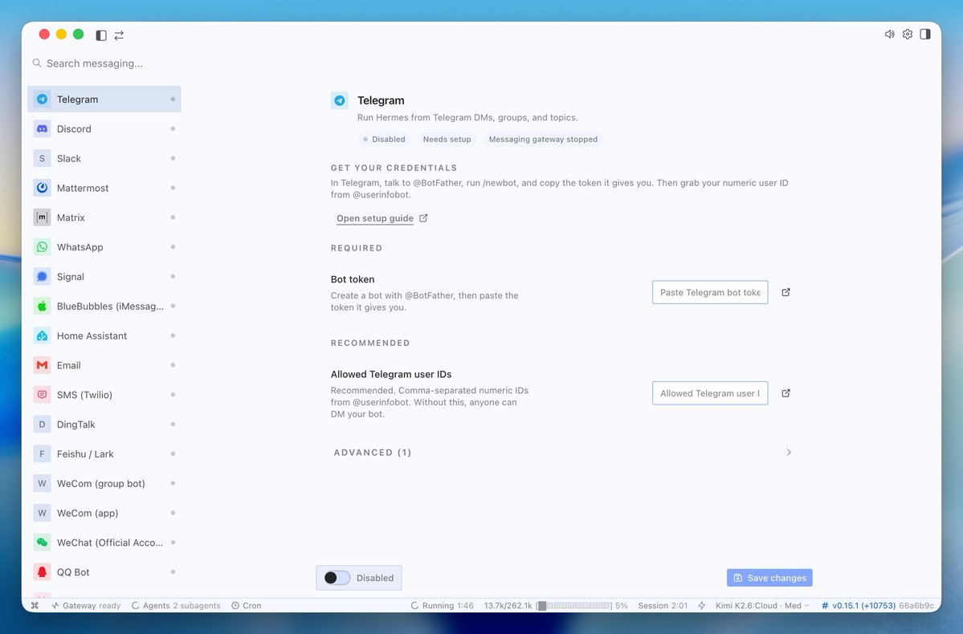This screenshot has width=963, height=634.
Task: Click the Disabled status badge under Telegram title
Action: pyautogui.click(x=385, y=140)
